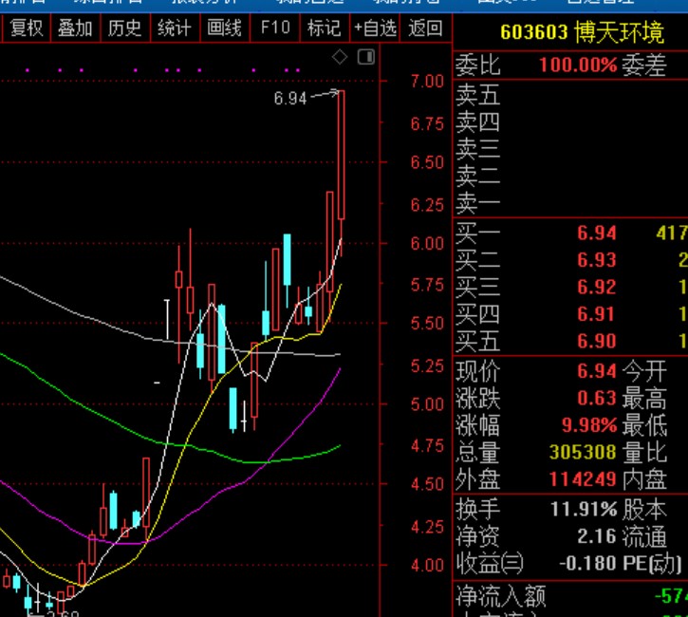Select the 买二 price 6.93
The height and width of the screenshot is (617, 688).
[x=597, y=260]
